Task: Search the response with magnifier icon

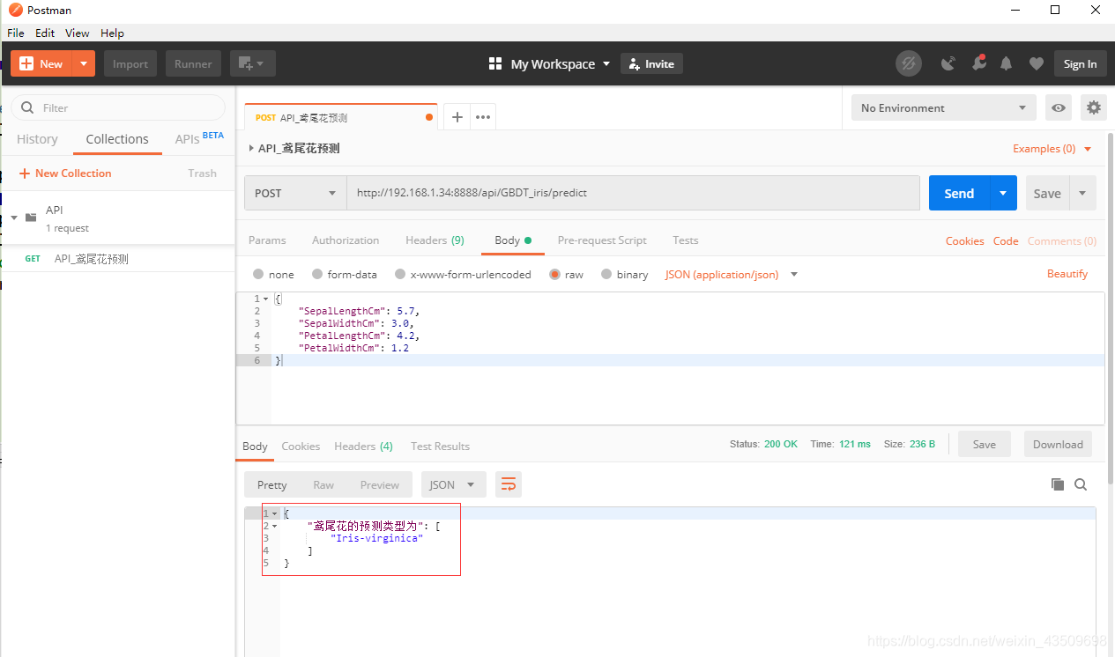Action: [x=1081, y=484]
